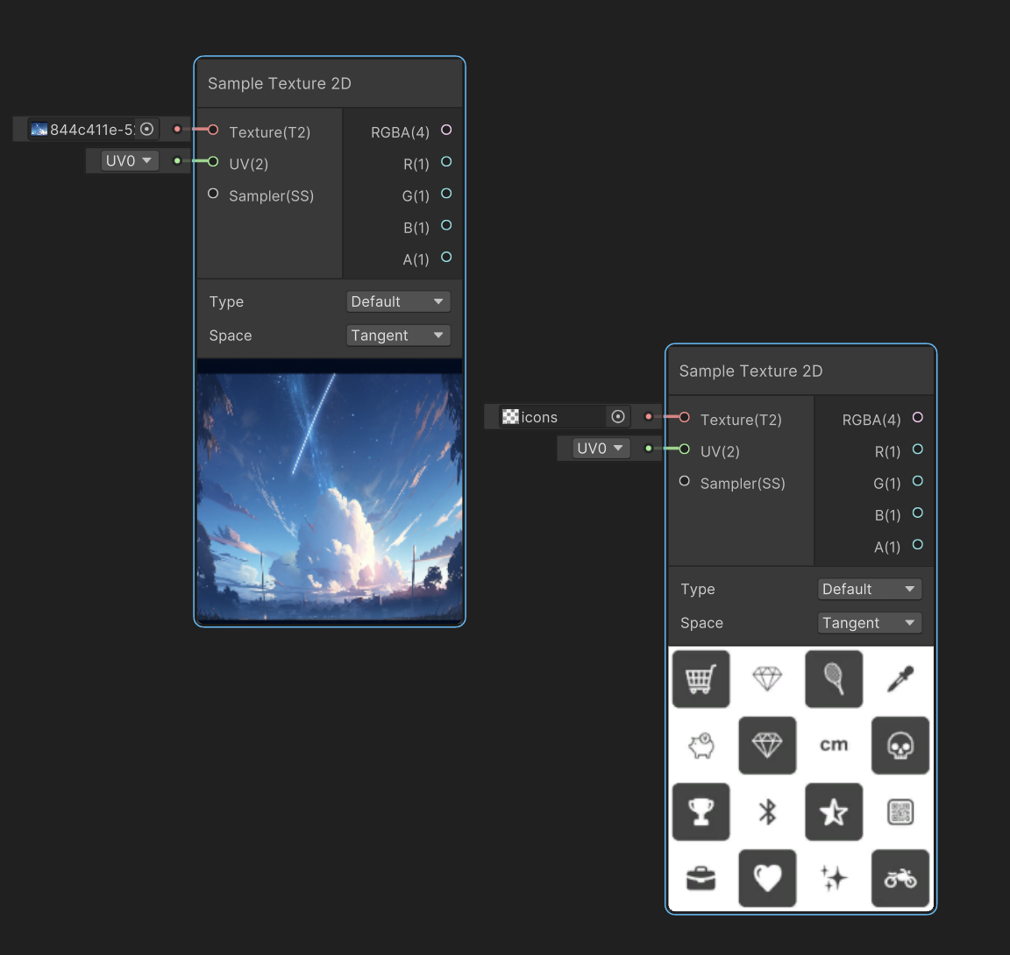Image resolution: width=1010 pixels, height=955 pixels.
Task: Click the sparkles icon in the preview
Action: pyautogui.click(x=834, y=878)
